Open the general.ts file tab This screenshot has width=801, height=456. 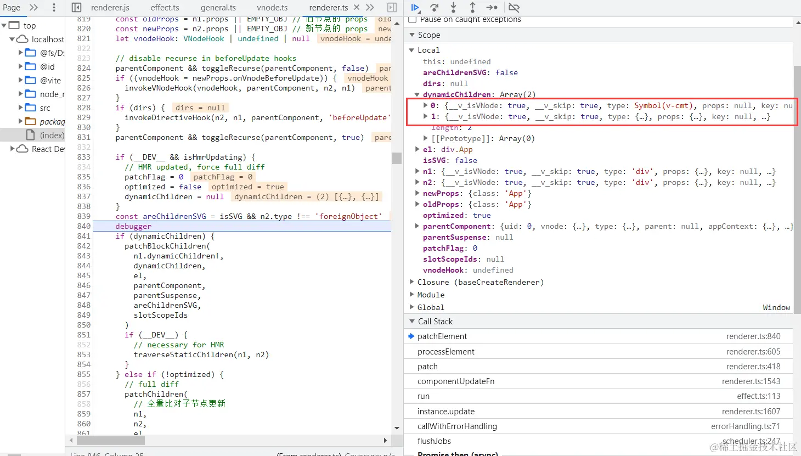(x=218, y=8)
